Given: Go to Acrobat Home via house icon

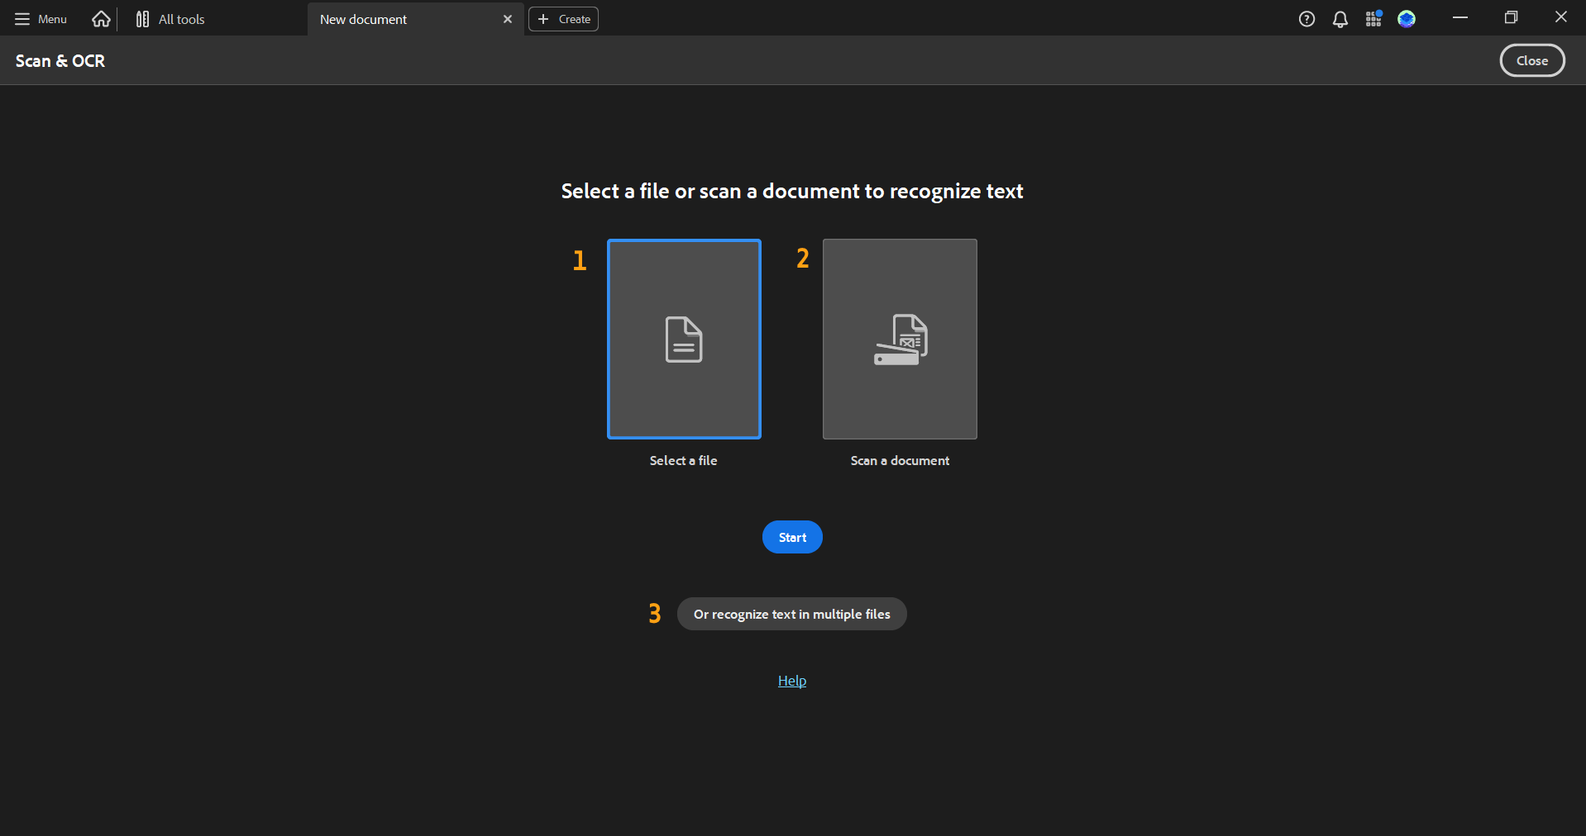Looking at the screenshot, I should coord(100,18).
